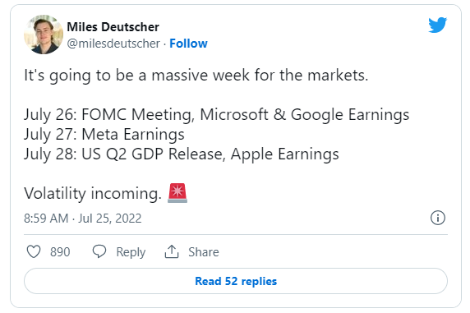Click the 8:59 AM · Jul 25, 2022 timestamp
This screenshot has width=470, height=313.
(x=83, y=219)
